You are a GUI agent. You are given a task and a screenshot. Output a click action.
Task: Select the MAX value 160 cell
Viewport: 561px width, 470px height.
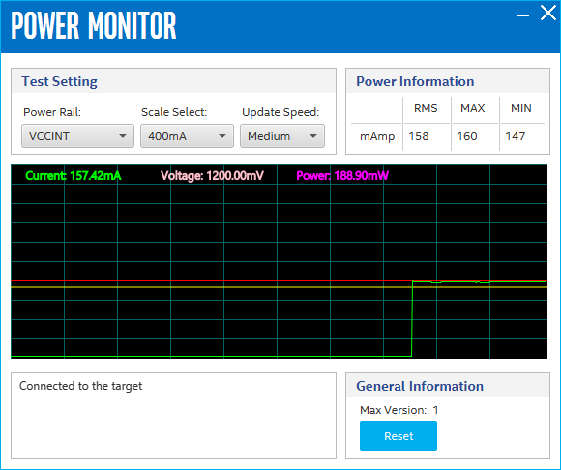(x=474, y=136)
